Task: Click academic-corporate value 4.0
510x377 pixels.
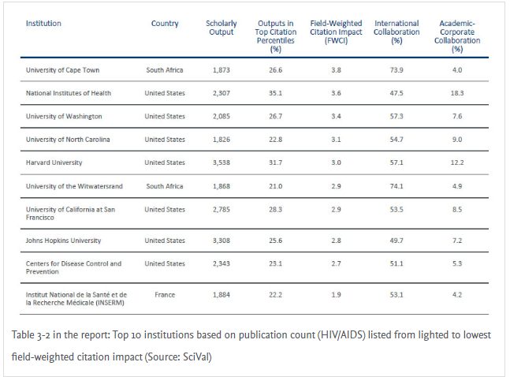Action: [x=457, y=70]
